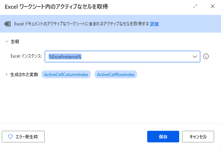Collapse the 全般 section chevron

[x=7, y=41]
